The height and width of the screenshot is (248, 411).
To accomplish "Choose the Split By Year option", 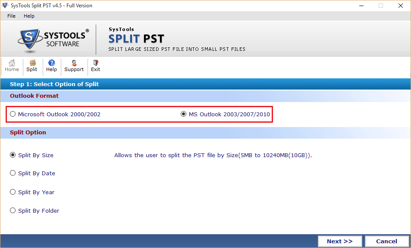I will coord(32,192).
